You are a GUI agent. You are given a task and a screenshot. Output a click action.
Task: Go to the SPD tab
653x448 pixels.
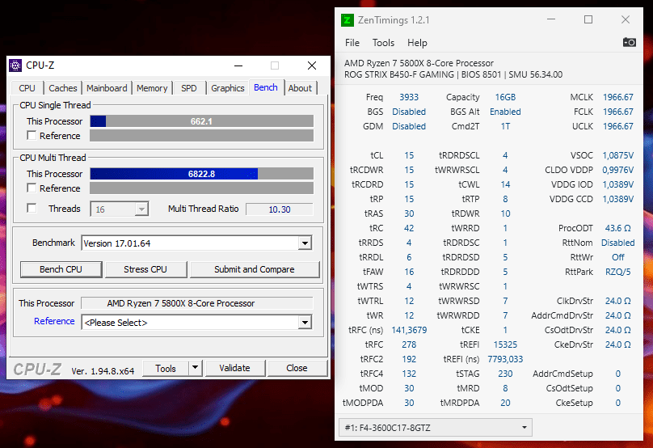(x=188, y=88)
